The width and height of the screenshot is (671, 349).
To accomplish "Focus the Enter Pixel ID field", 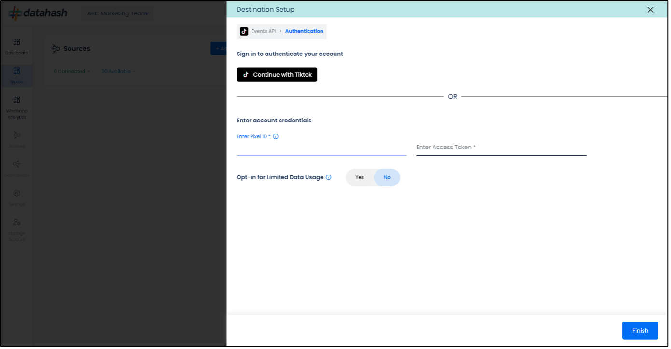I will point(322,148).
